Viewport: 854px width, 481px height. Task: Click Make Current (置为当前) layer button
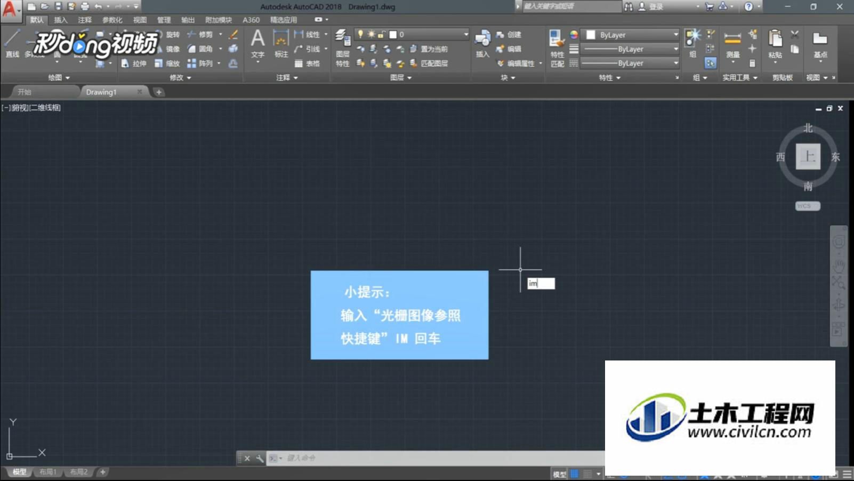[x=429, y=49]
